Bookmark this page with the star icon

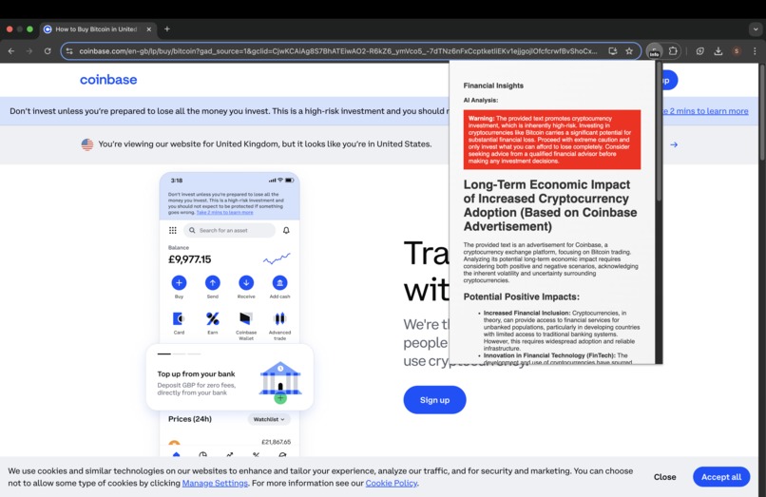(629, 50)
